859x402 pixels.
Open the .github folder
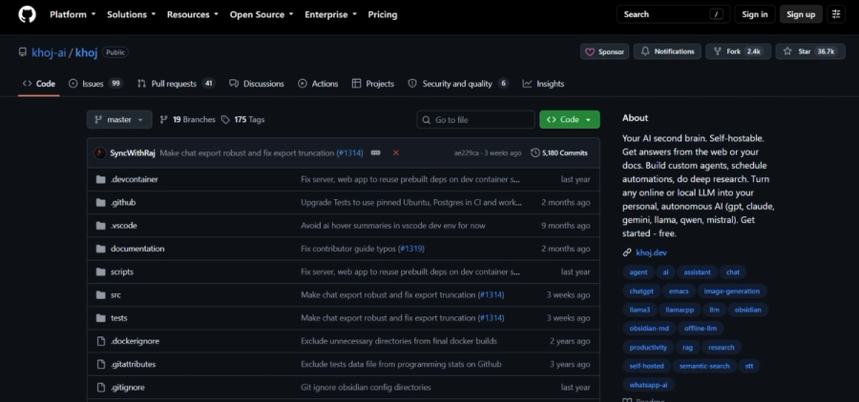tap(123, 202)
